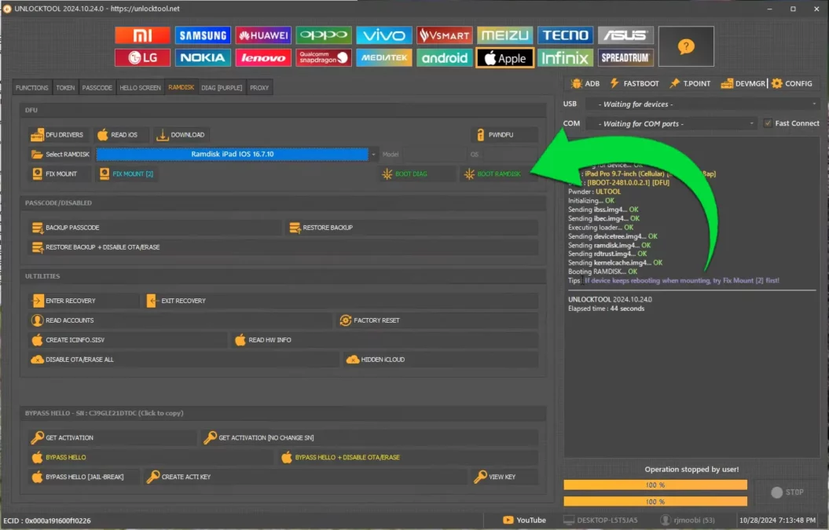This screenshot has height=530, width=829.
Task: Open the DIAG [PURPLE] tab
Action: click(x=222, y=88)
